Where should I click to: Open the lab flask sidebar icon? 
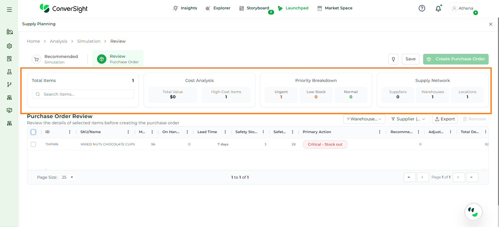(9, 72)
